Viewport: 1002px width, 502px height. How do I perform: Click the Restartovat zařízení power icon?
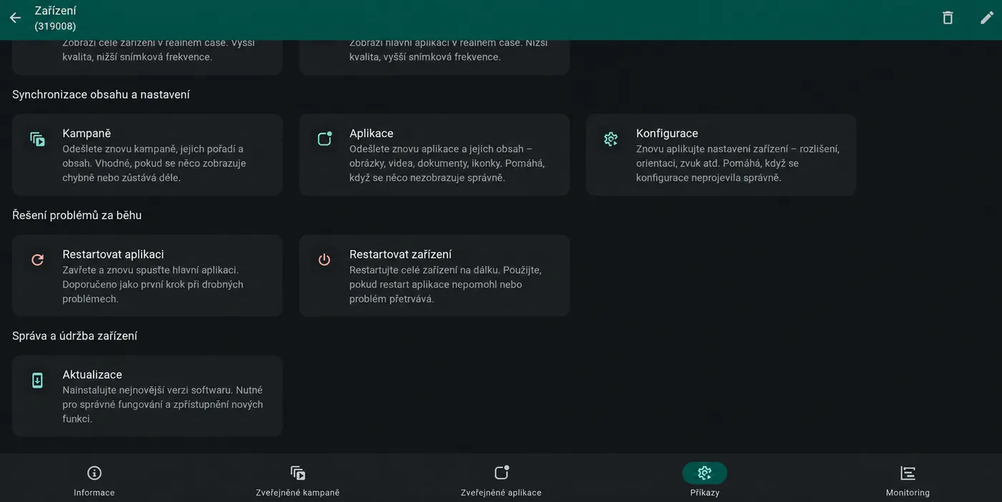324,260
